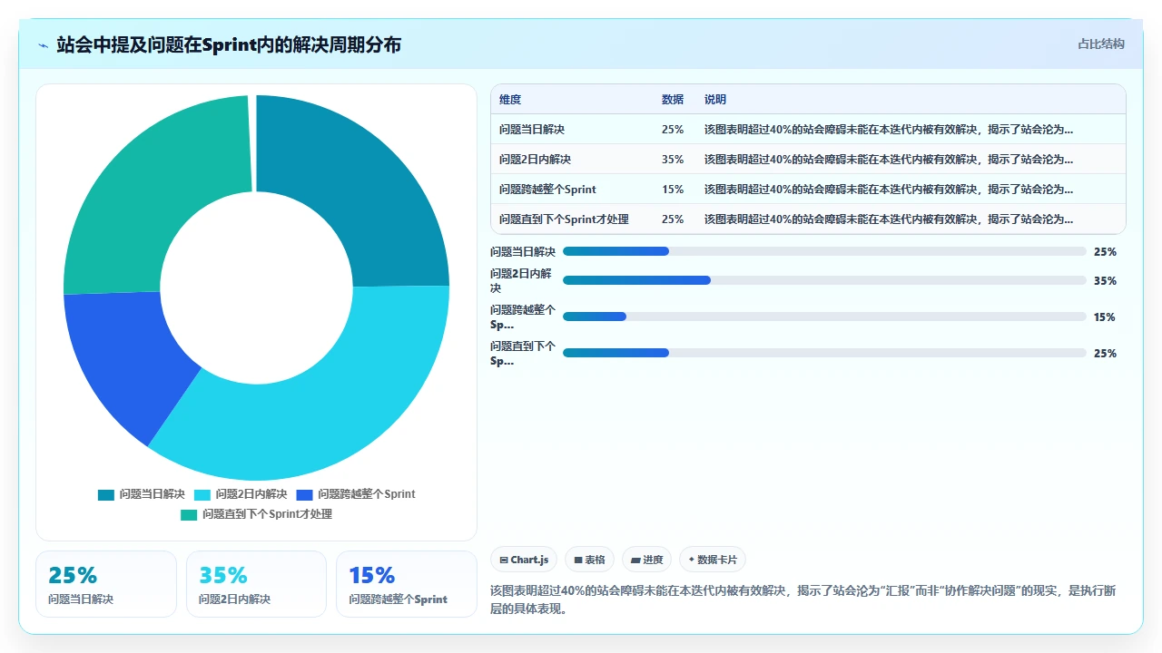The width and height of the screenshot is (1162, 653).
Task: Click the 占比结构 label in the header
Action: (x=1101, y=44)
